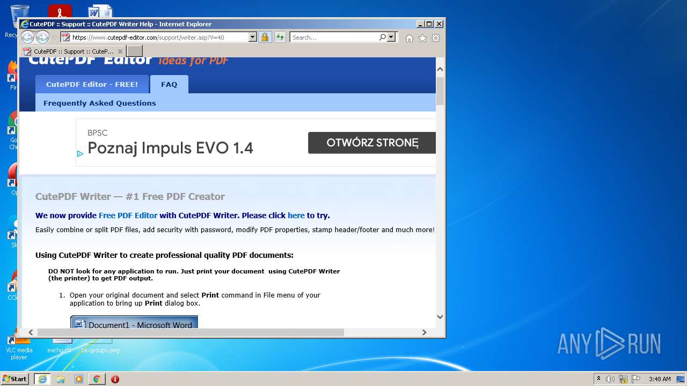Click the magnifier search icon
Screen dimensions: 687x386
(x=382, y=37)
